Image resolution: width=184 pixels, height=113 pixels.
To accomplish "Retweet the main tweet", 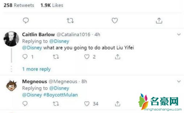I will tap(70, 20).
